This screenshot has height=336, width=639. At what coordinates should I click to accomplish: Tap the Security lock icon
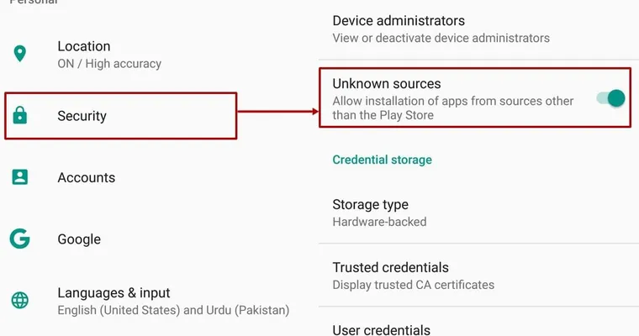tap(19, 115)
